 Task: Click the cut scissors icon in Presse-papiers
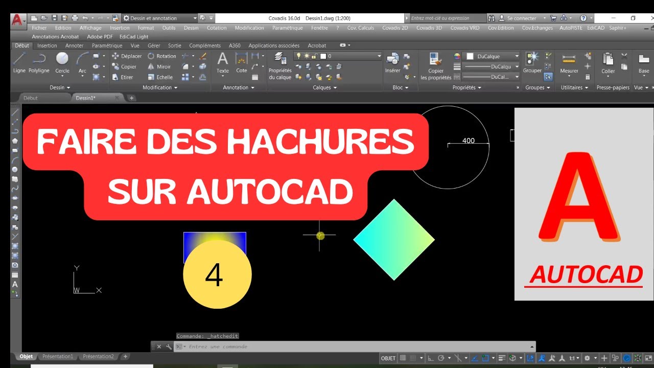pyautogui.click(x=624, y=56)
